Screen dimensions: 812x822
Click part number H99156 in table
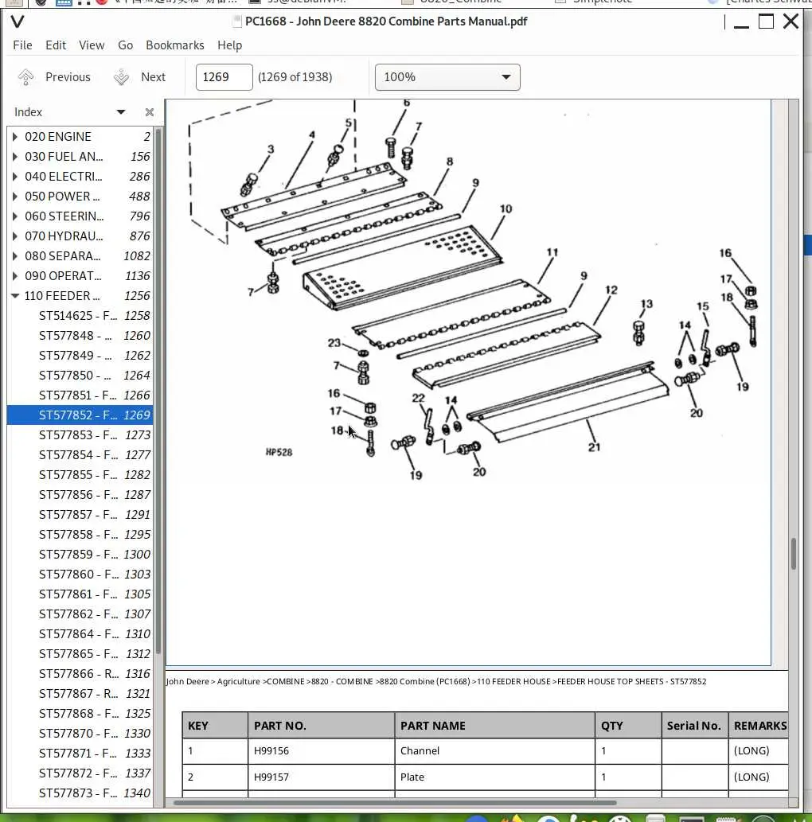pyautogui.click(x=271, y=750)
